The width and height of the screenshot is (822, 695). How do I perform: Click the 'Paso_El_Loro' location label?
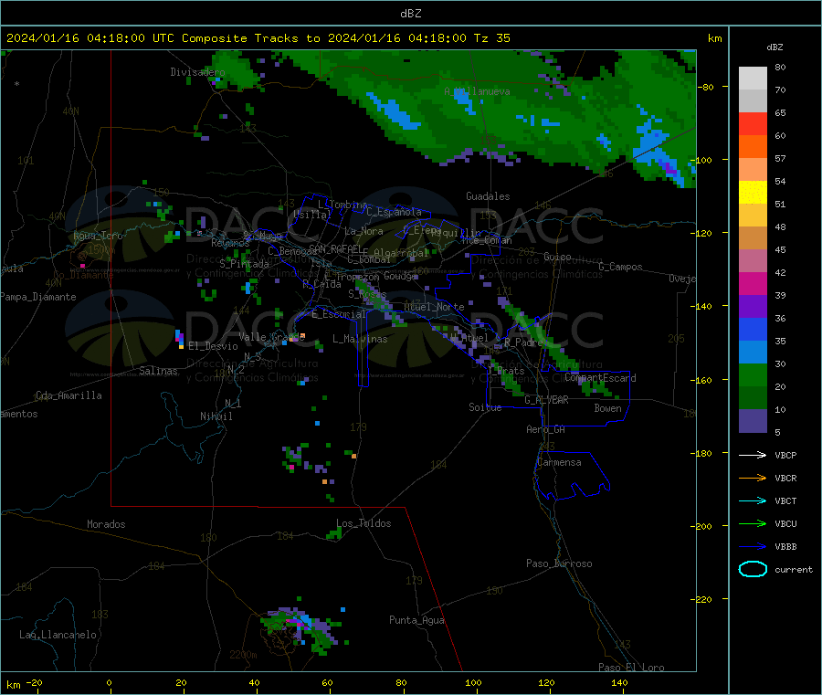point(631,668)
